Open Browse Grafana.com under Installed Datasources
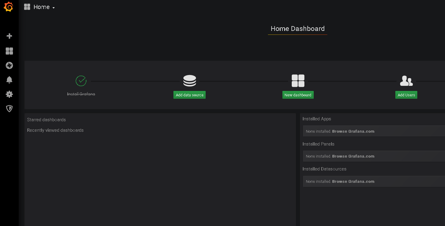The image size is (445, 226). click(353, 182)
